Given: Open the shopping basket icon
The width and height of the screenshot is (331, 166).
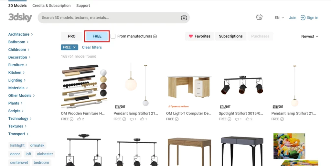Looking at the screenshot, I should pyautogui.click(x=259, y=17).
